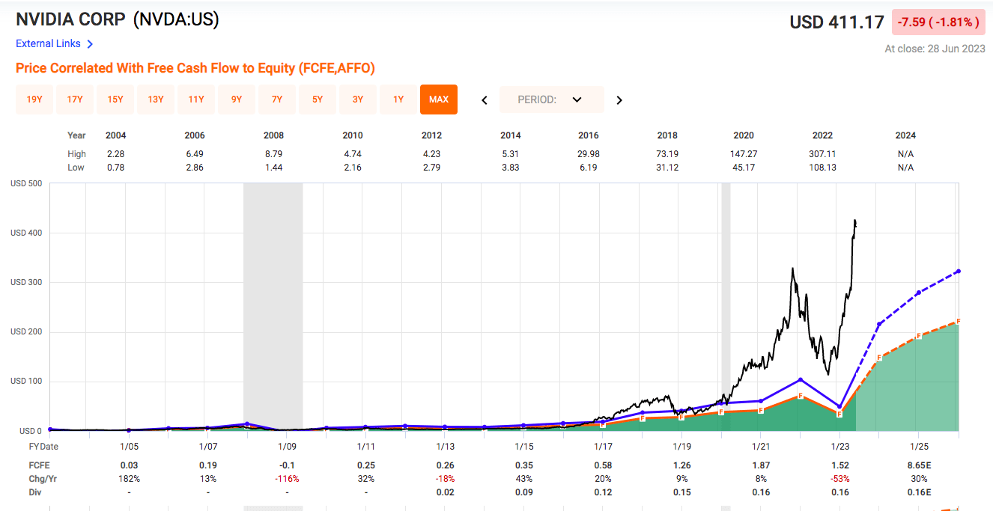Click the 182% Chg/Yr value
The image size is (993, 511).
point(129,479)
